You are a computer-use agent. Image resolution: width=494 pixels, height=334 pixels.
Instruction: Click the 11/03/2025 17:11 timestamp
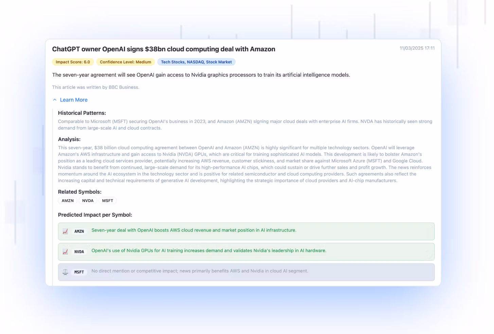click(417, 48)
